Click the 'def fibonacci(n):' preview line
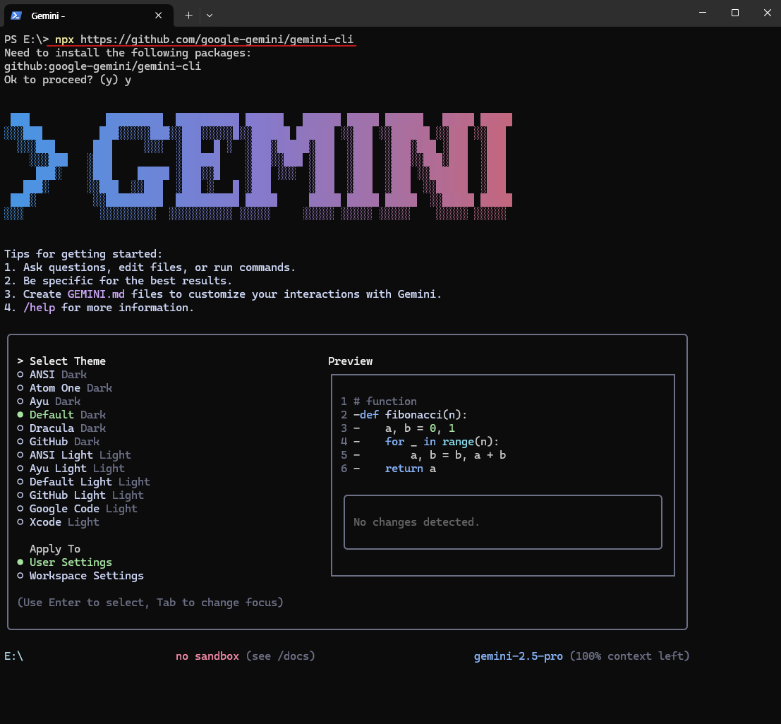This screenshot has width=781, height=724. tap(413, 415)
